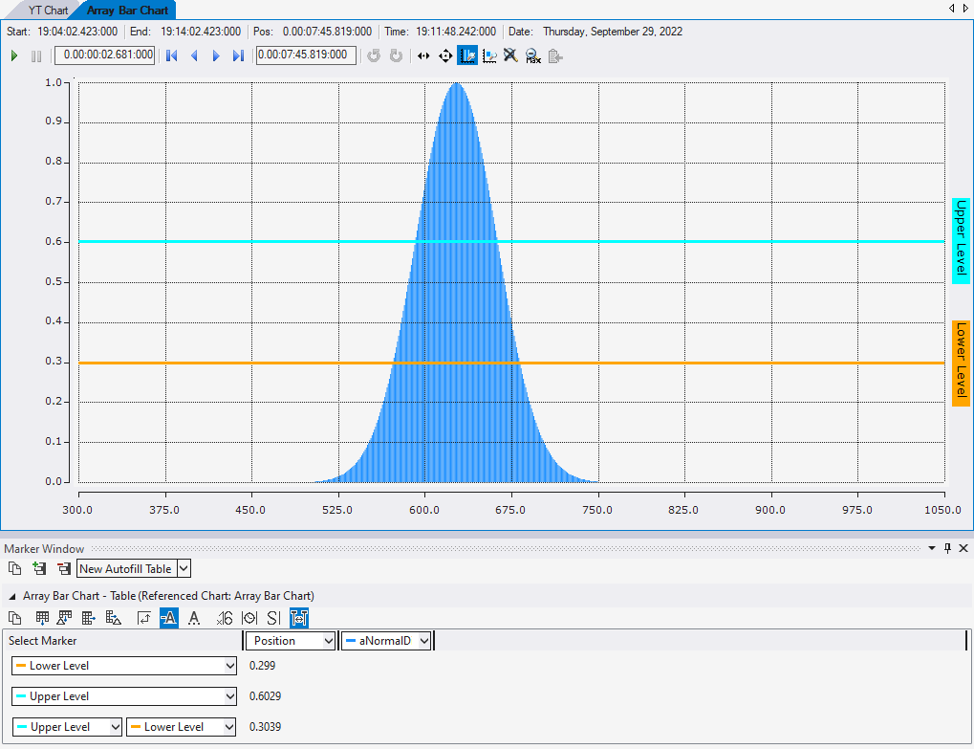Select the Array Bar Chart tab
The width and height of the screenshot is (974, 749).
point(127,10)
